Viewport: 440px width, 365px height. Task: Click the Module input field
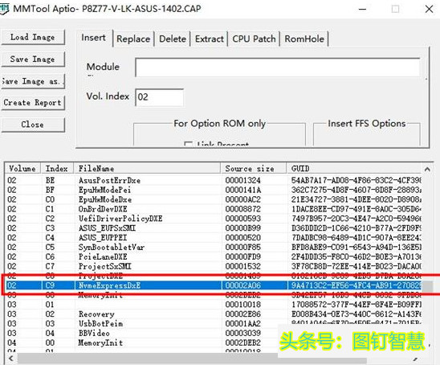tap(278, 68)
